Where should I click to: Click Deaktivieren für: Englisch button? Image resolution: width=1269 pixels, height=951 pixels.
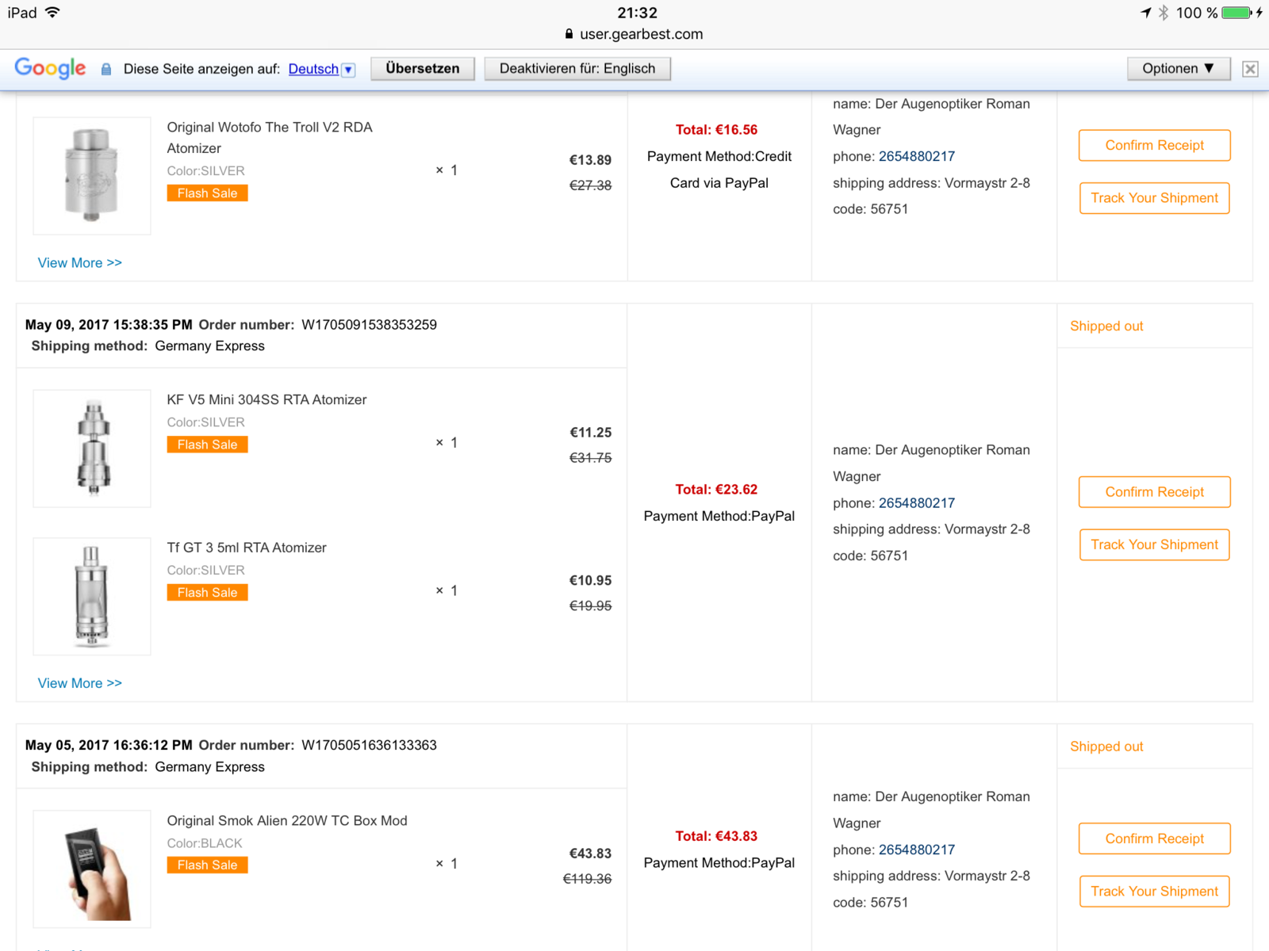click(577, 69)
